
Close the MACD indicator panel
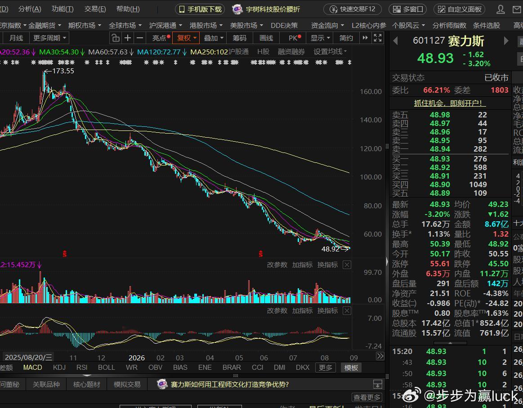(x=347, y=311)
